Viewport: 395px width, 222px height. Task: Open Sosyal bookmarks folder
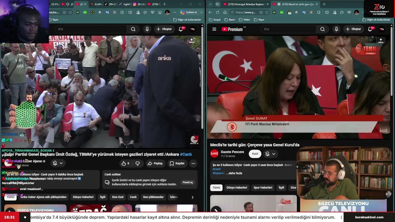[x=215, y=19]
